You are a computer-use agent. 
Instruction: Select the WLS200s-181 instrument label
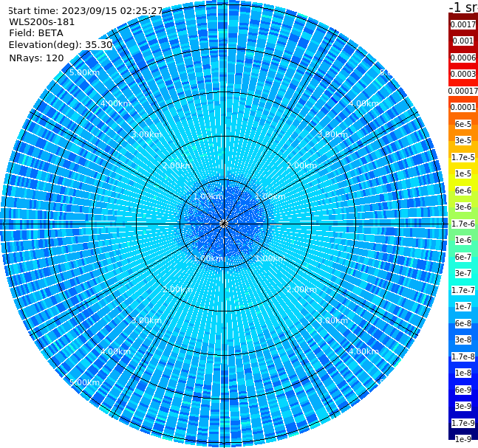click(42, 22)
